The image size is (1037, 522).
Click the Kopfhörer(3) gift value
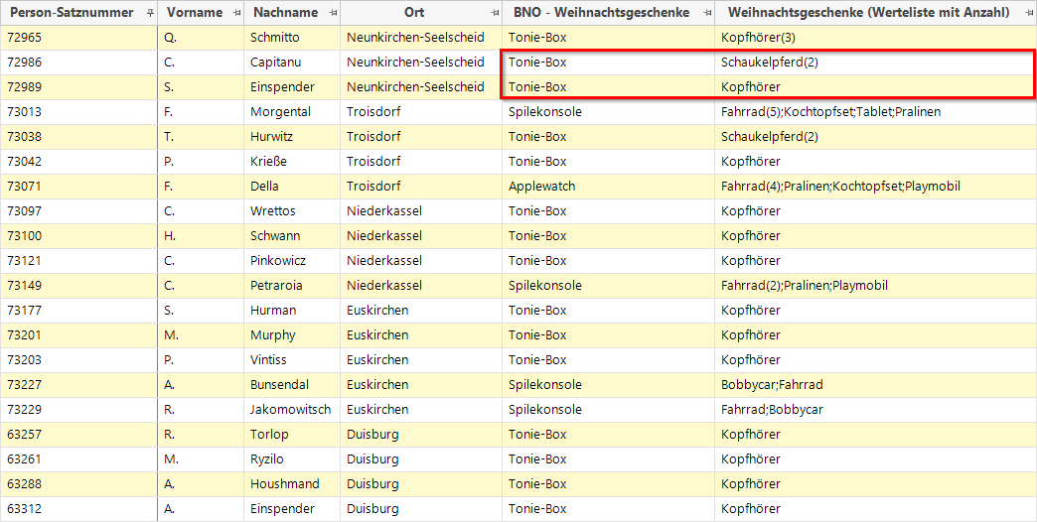(x=758, y=38)
